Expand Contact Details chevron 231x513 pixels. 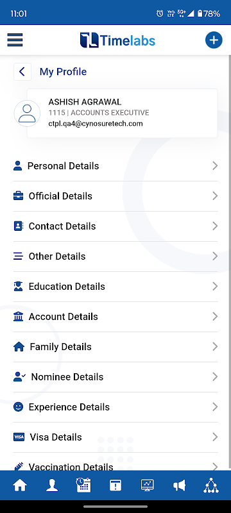[x=215, y=226]
